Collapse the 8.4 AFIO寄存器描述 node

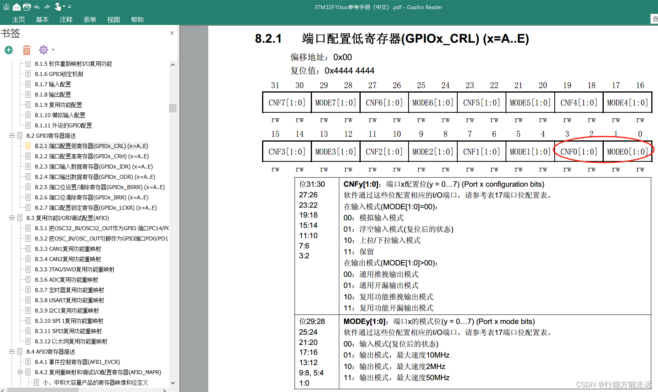(12, 352)
